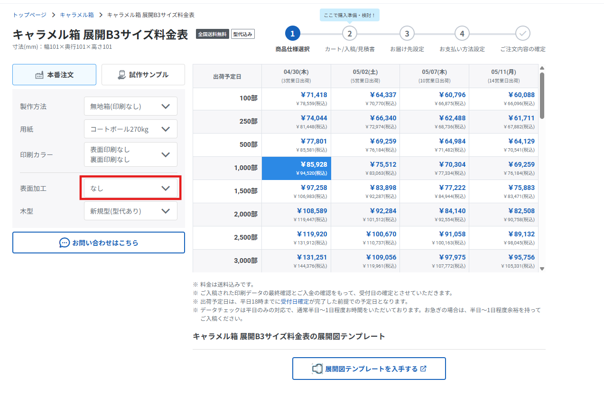Click step 3 circle お届け先設定

tap(407, 34)
